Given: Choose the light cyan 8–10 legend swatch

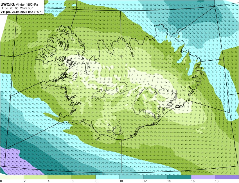Looking at the screenshot, I should [x=107, y=177].
